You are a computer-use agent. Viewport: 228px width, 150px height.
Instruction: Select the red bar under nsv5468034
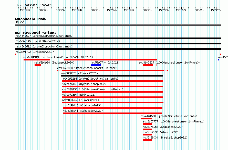148,140
